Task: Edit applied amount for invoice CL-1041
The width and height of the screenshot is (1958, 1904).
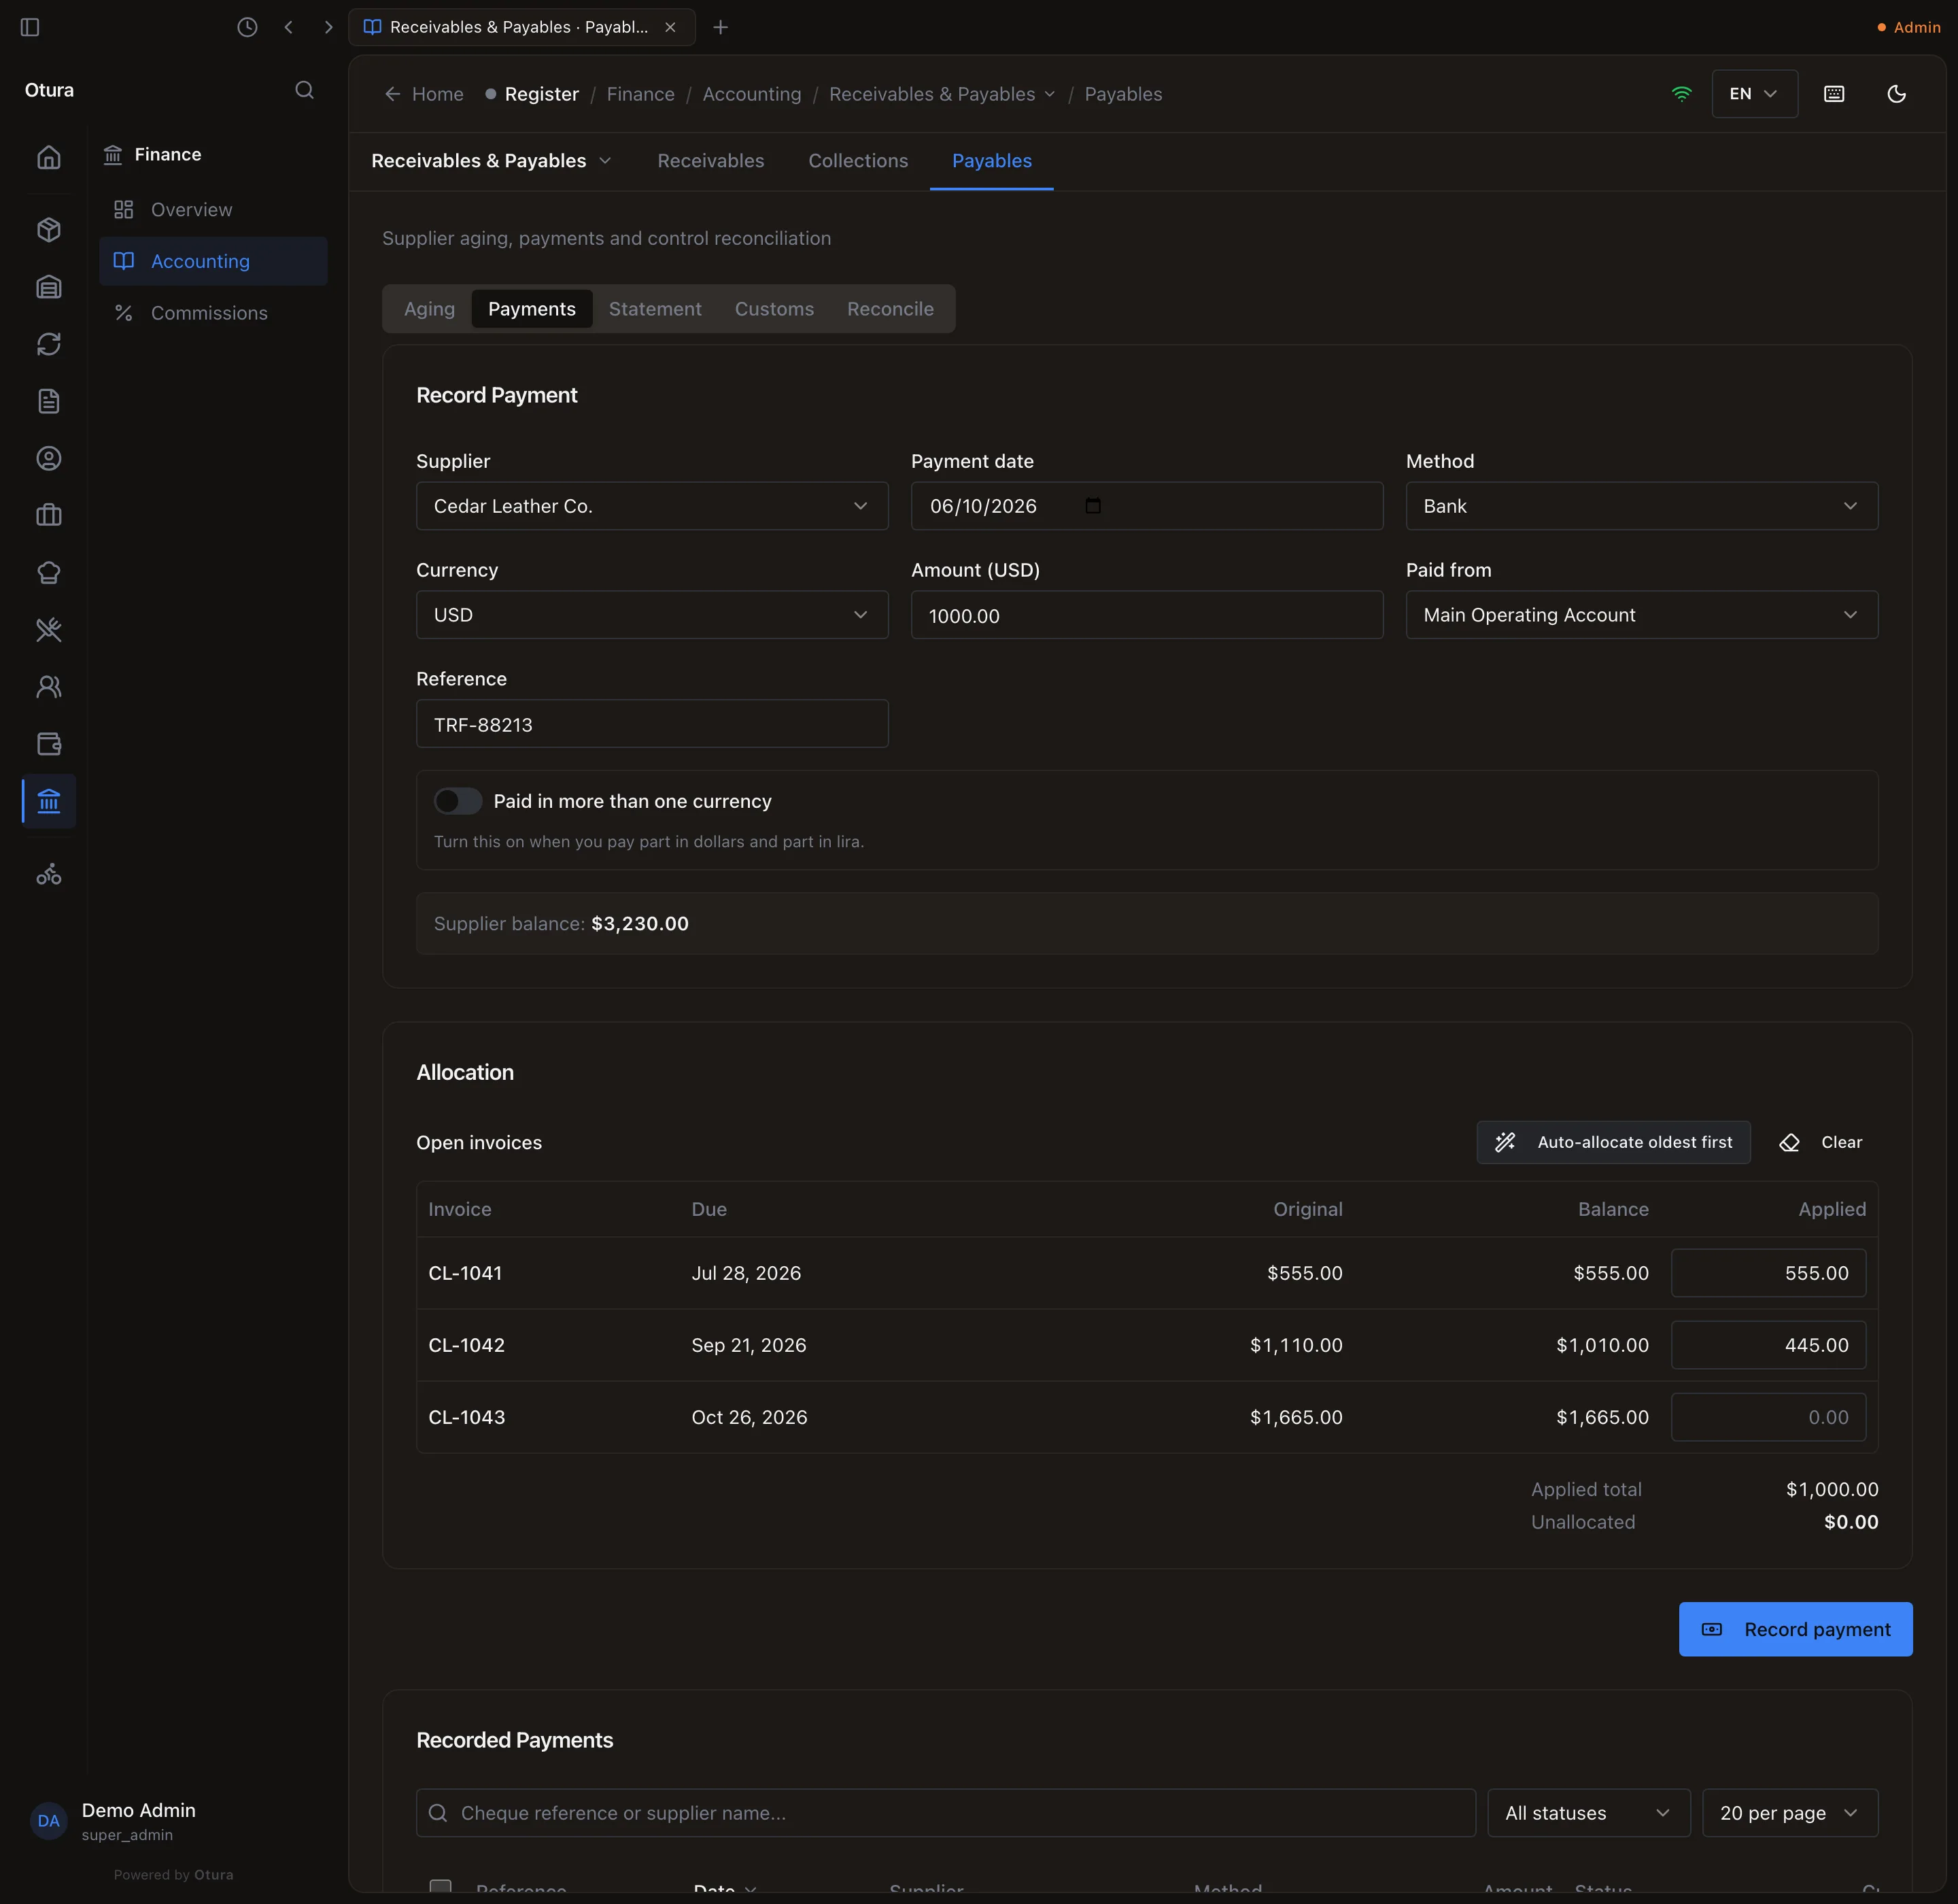Action: coord(1768,1273)
